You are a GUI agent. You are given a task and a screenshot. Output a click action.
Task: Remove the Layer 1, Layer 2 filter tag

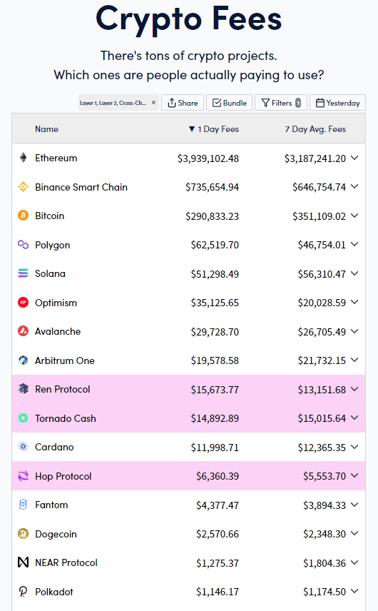pos(154,103)
